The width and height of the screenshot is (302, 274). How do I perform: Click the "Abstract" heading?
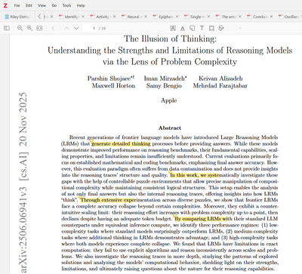coord(170,128)
